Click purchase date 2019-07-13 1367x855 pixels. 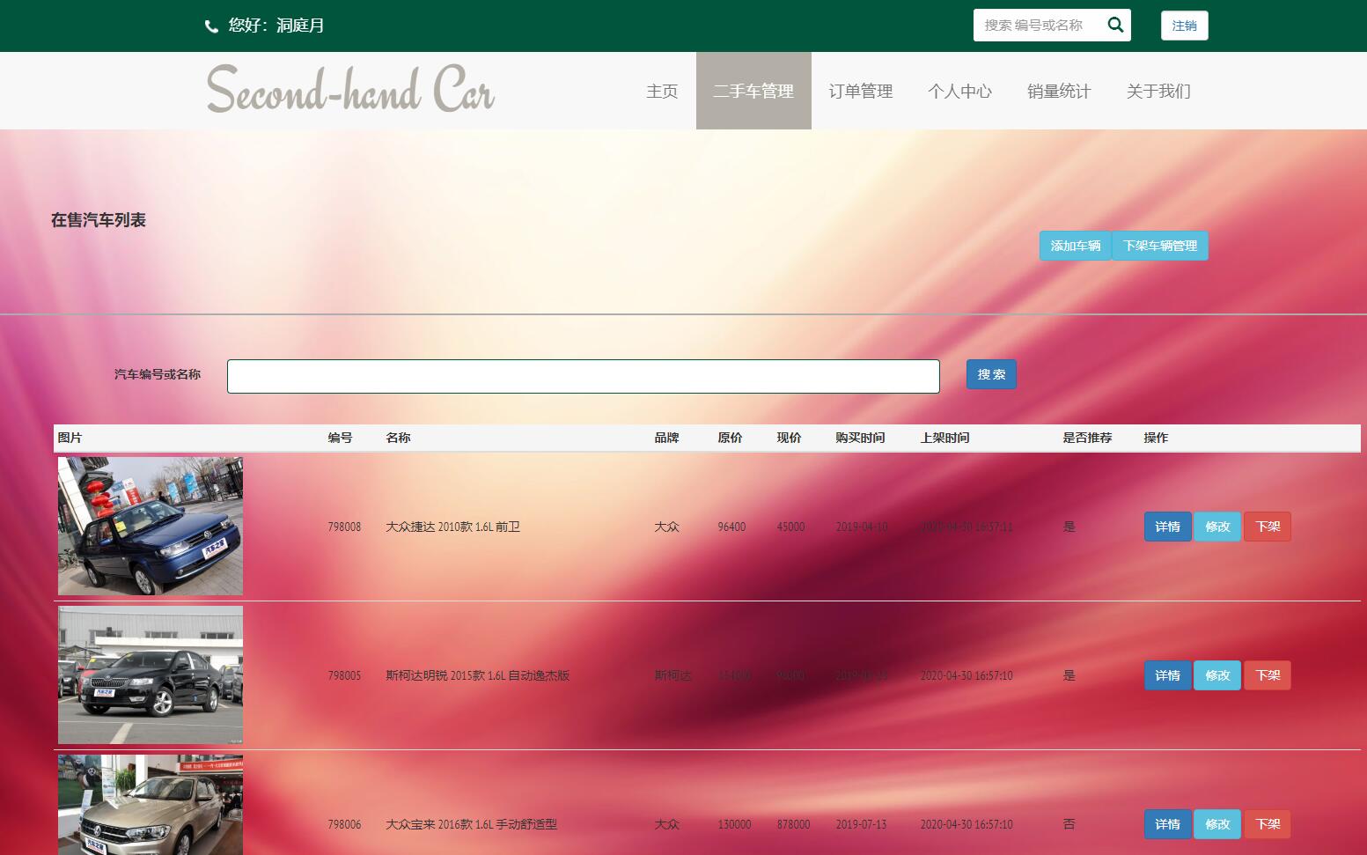click(861, 824)
